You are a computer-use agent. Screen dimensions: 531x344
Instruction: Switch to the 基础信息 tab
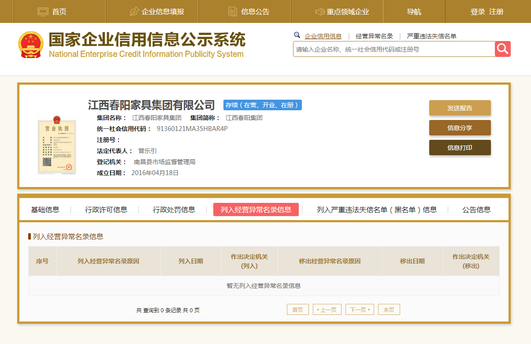coord(45,210)
